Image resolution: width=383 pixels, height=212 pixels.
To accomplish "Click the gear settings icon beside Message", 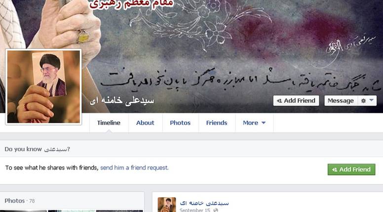I will pyautogui.click(x=363, y=101).
